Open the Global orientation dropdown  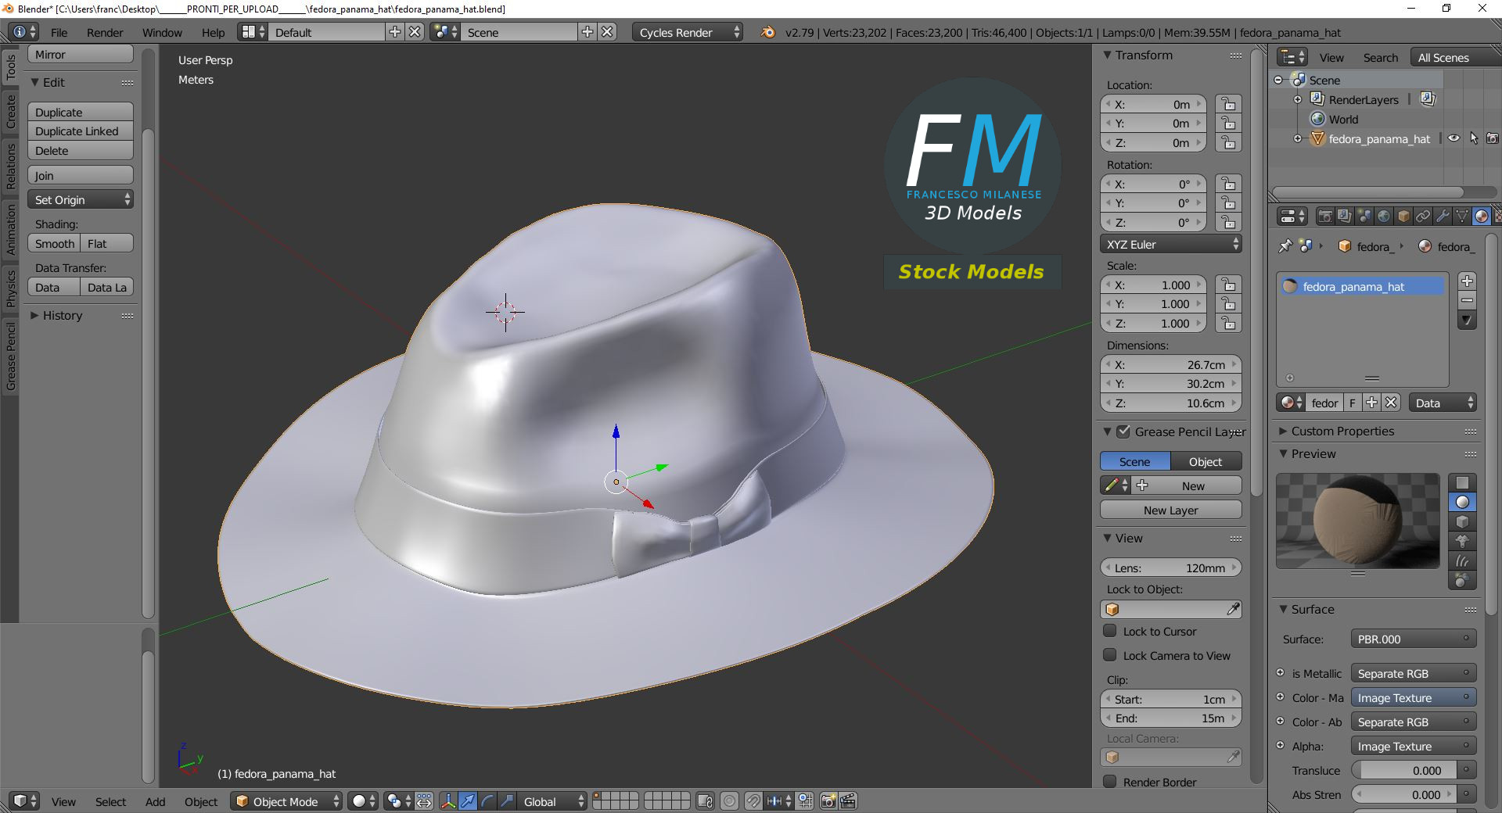552,801
